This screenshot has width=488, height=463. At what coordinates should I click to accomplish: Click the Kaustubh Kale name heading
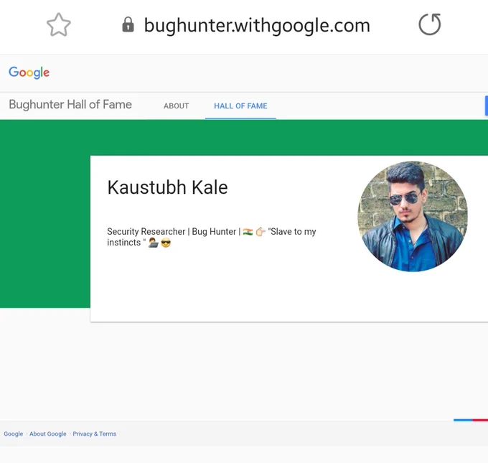pos(167,187)
